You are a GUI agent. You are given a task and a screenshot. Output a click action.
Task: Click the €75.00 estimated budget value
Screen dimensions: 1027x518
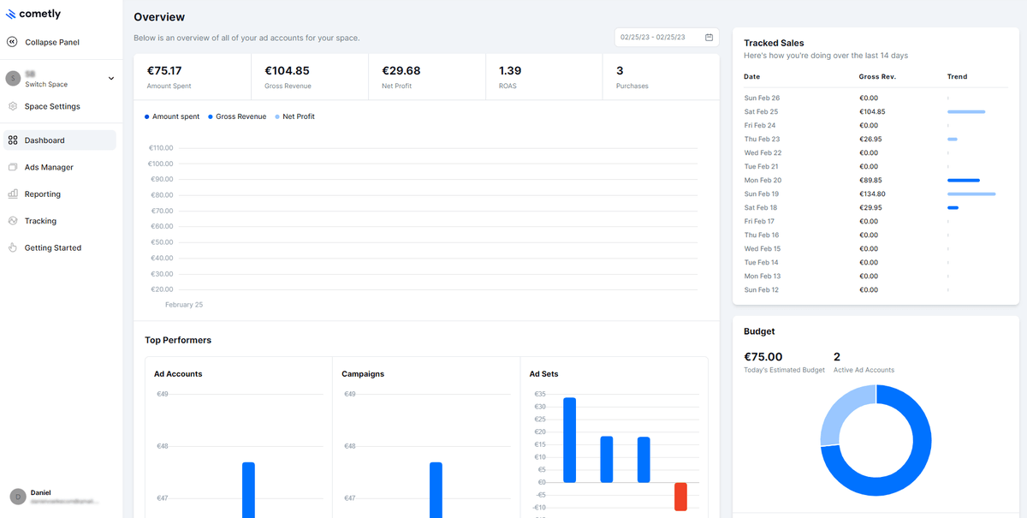point(763,357)
